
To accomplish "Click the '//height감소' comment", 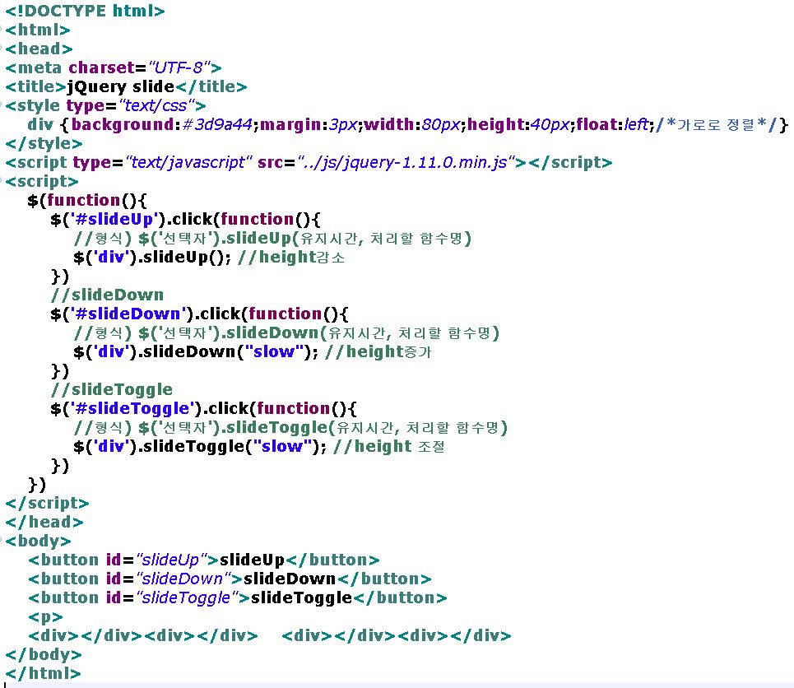I will coord(290,258).
